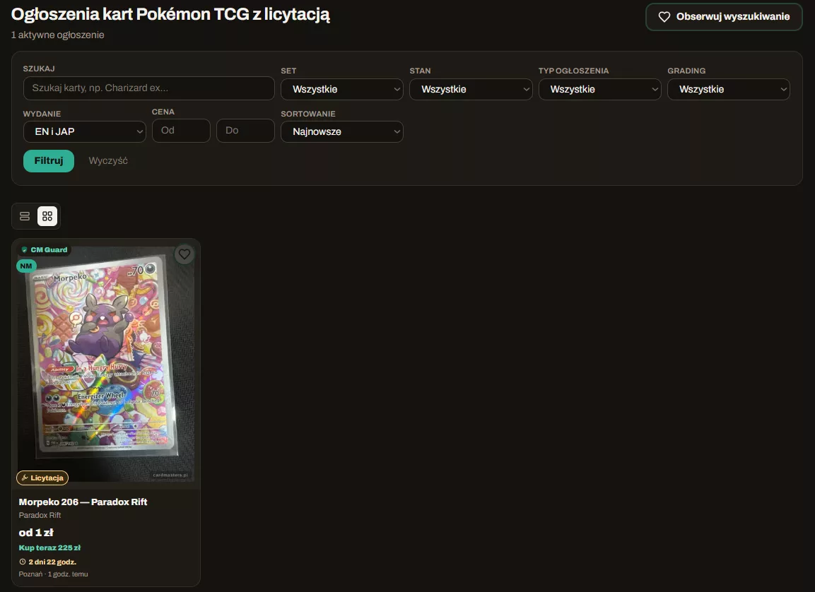Add Morpeko card to favorites with heart icon
This screenshot has height=592, width=815.
(x=184, y=254)
